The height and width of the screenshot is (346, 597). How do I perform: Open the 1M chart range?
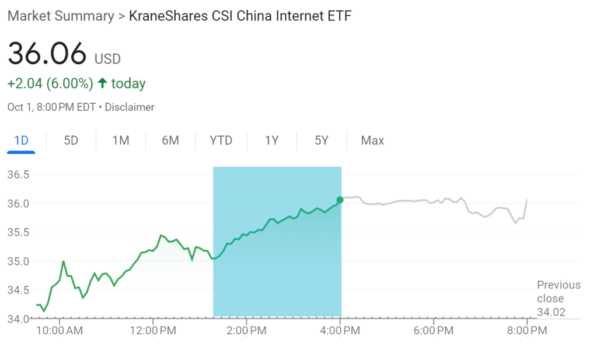[120, 141]
